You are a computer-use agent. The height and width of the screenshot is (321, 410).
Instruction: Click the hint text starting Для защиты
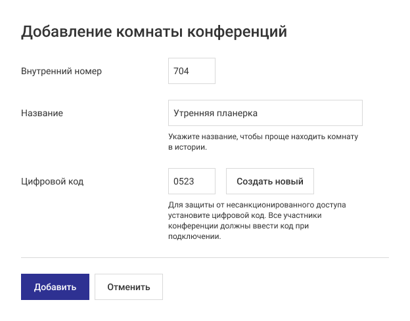pyautogui.click(x=256, y=205)
